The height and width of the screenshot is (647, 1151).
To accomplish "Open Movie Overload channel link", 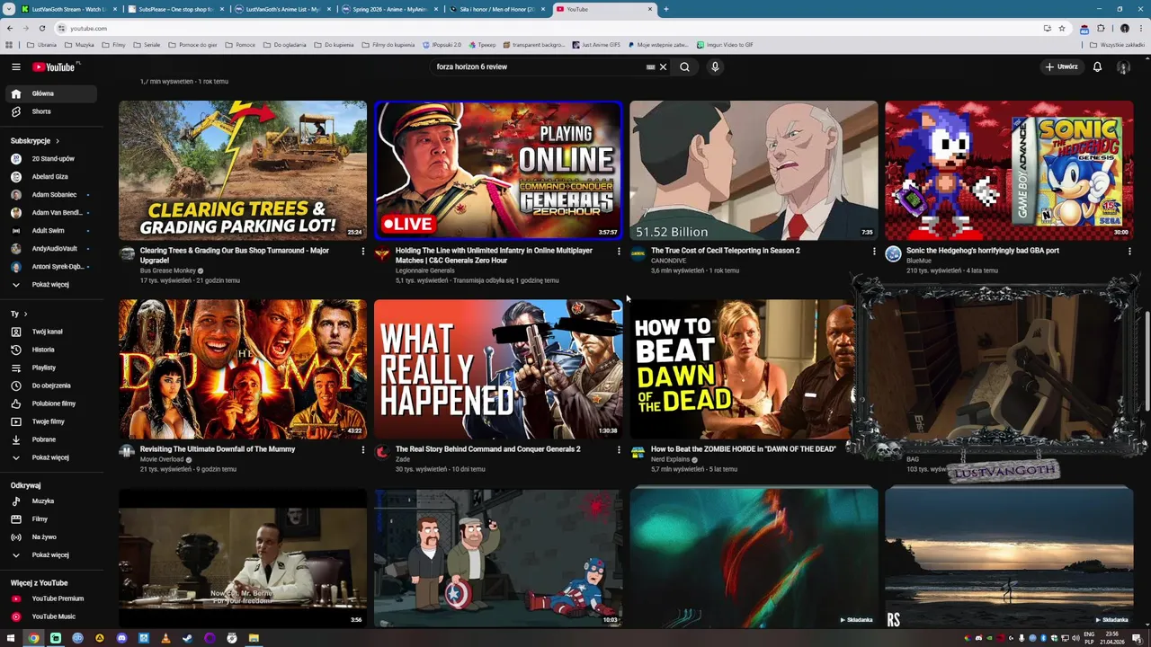I will (x=162, y=459).
